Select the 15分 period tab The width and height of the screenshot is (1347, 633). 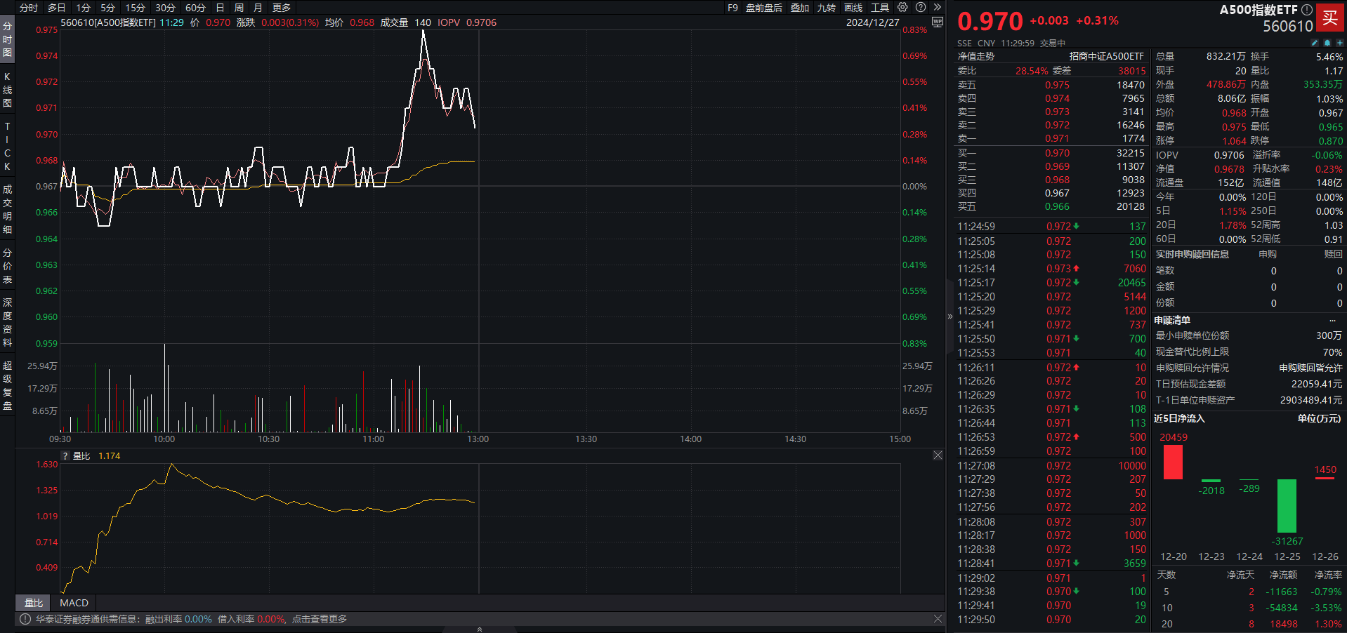(135, 8)
